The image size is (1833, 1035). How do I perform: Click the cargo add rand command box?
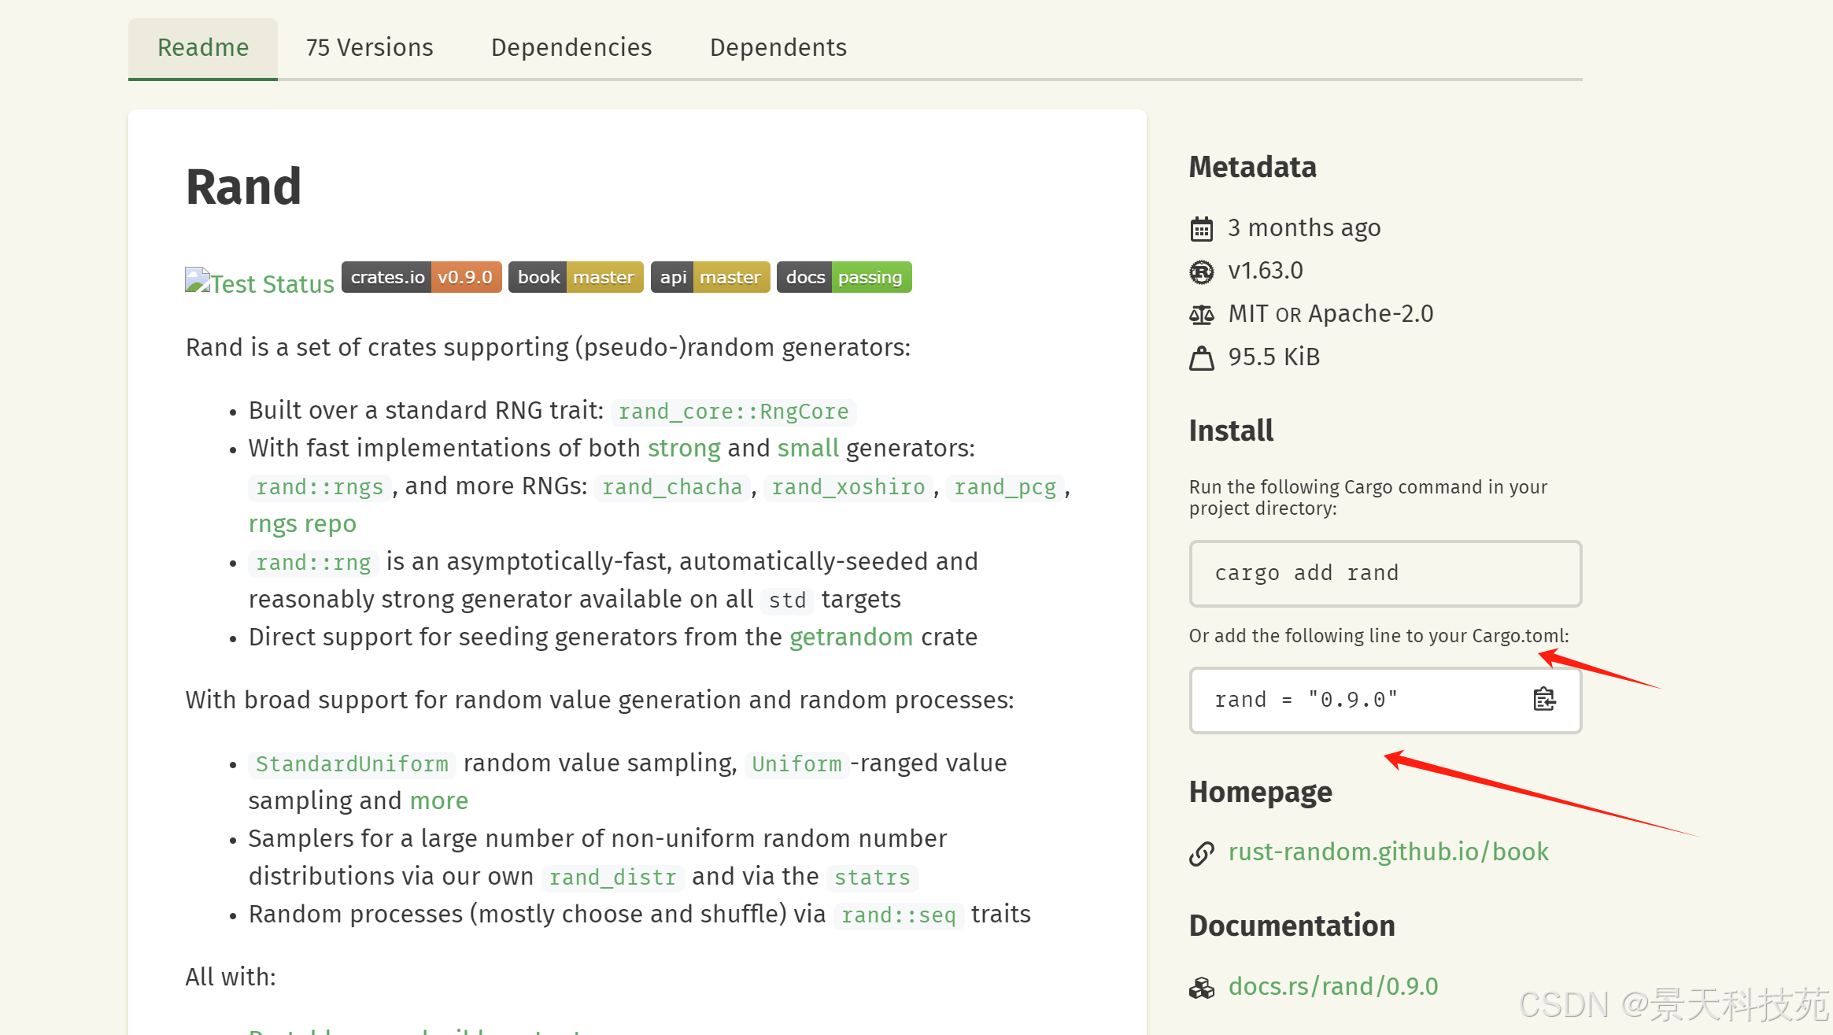(1384, 573)
